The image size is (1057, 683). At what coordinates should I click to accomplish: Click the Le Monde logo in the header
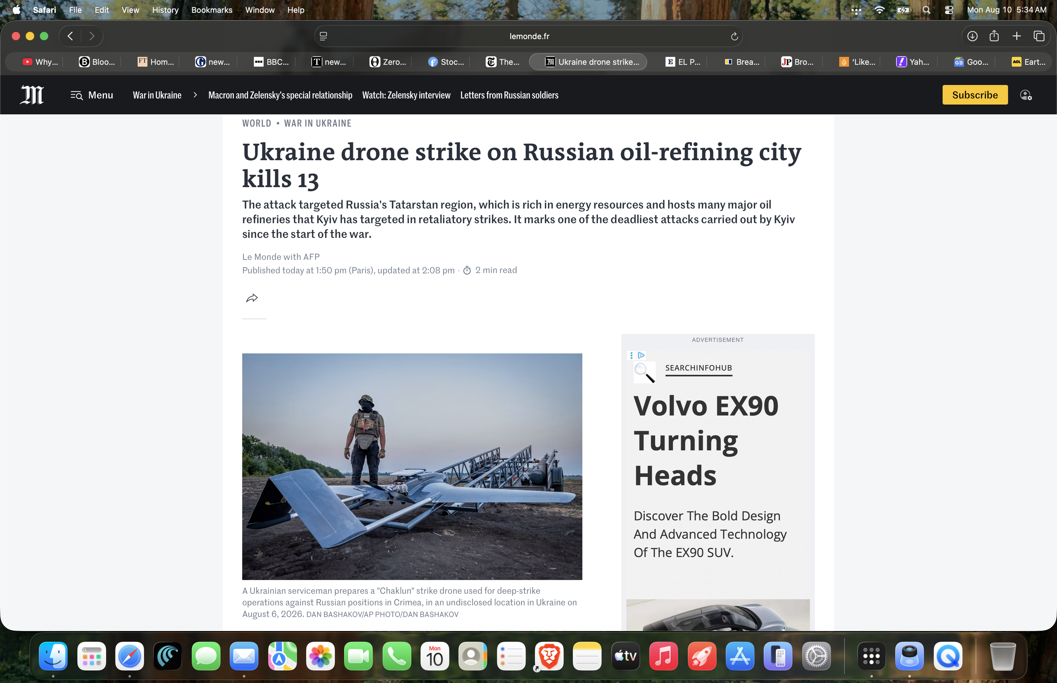pyautogui.click(x=32, y=95)
